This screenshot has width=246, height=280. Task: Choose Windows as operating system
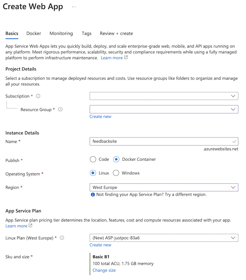coord(116,173)
